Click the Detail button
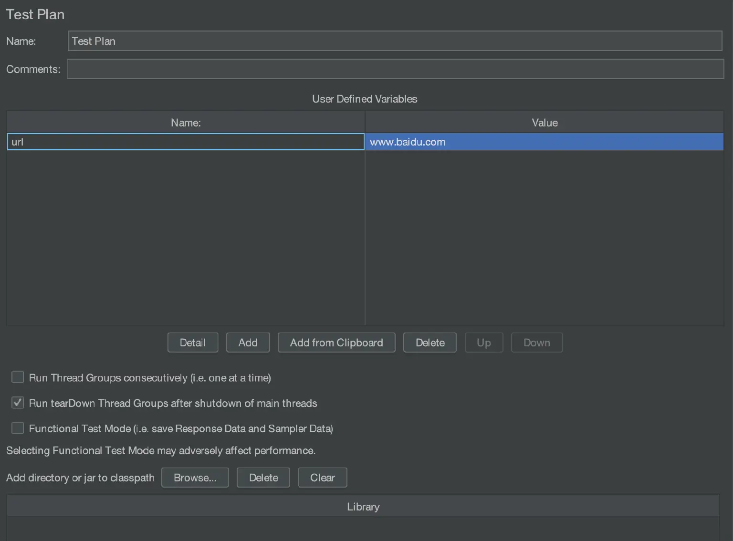 [x=192, y=342]
